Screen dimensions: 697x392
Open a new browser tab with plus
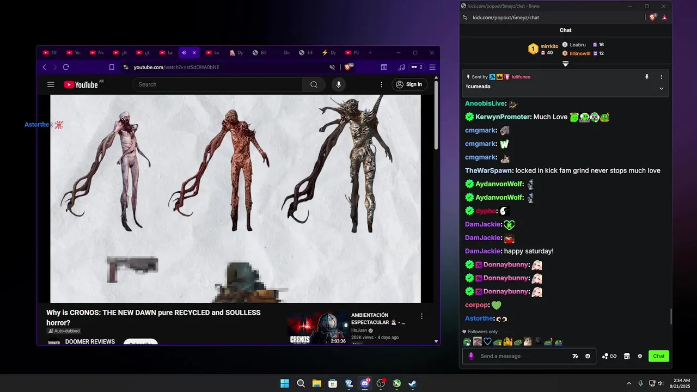pos(370,53)
